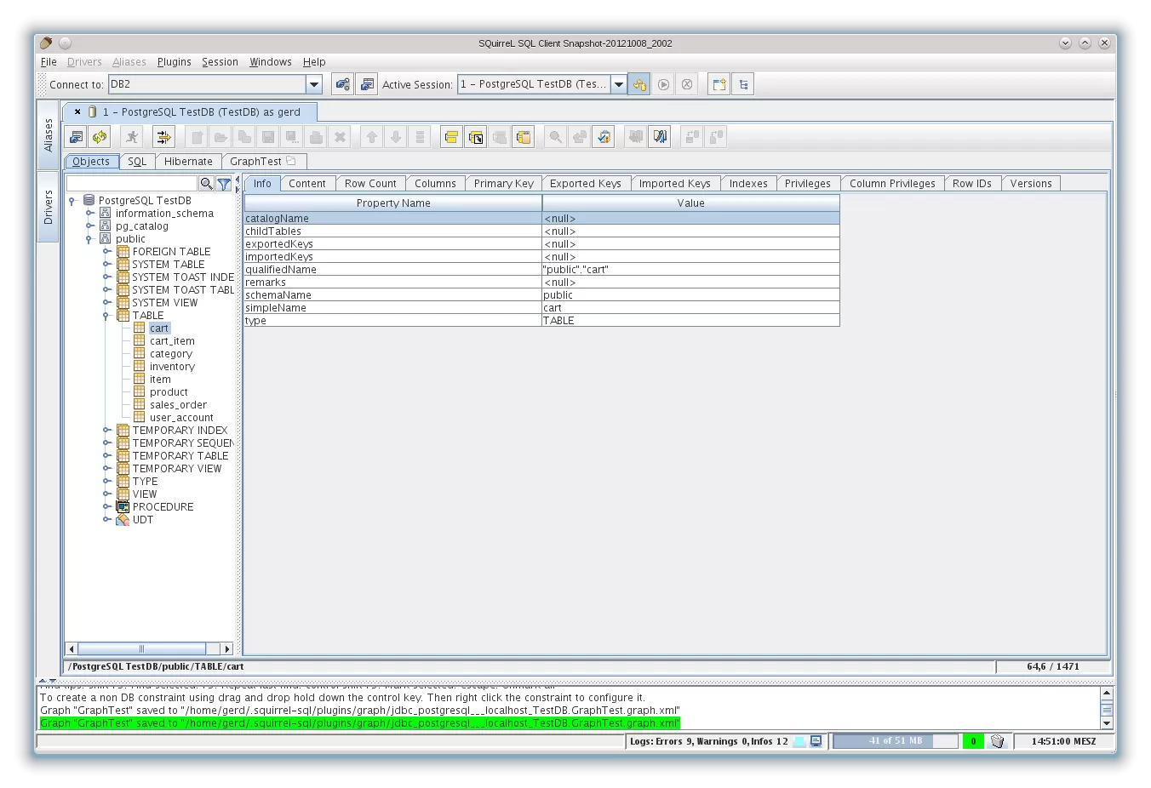
Task: Click the cancel session button with circled X
Action: (687, 83)
